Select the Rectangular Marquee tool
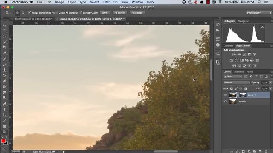 coord(5,31)
